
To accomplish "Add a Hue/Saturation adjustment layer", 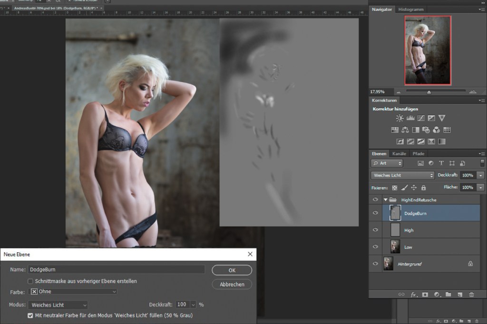I will (x=395, y=130).
